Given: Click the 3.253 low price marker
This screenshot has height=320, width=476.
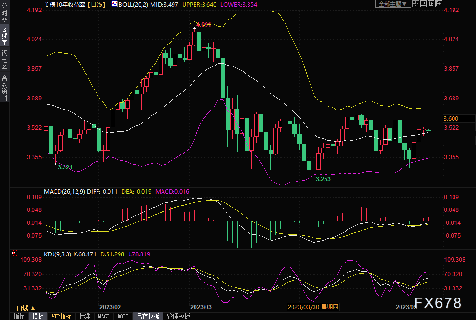Looking at the screenshot, I should tap(324, 178).
